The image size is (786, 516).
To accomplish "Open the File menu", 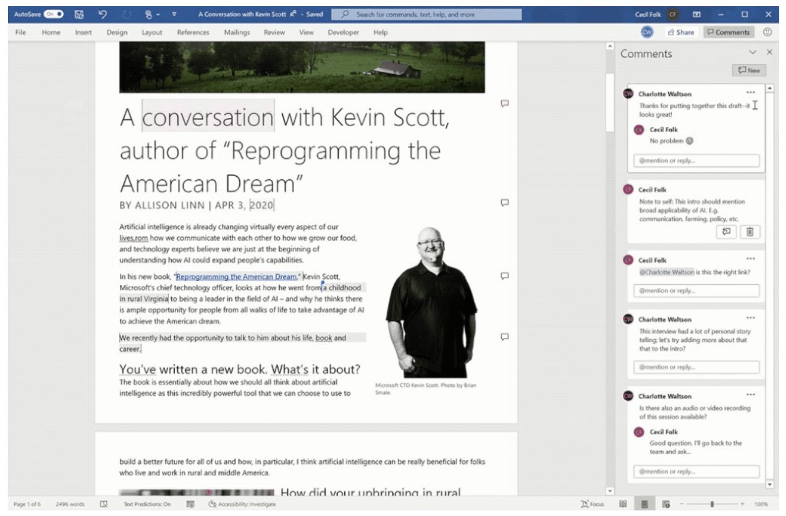I will (x=20, y=32).
